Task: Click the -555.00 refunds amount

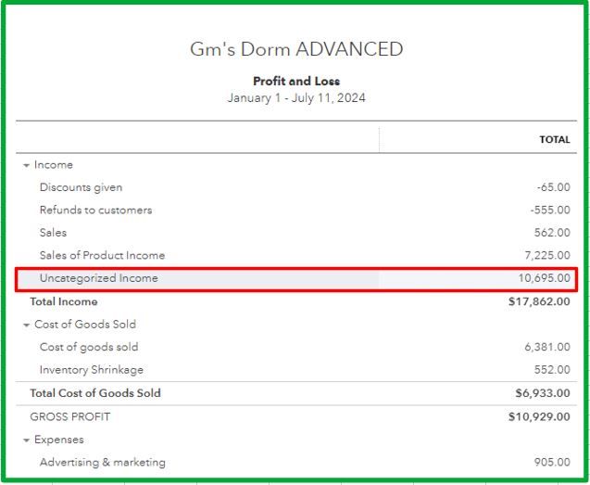Action: click(x=550, y=210)
